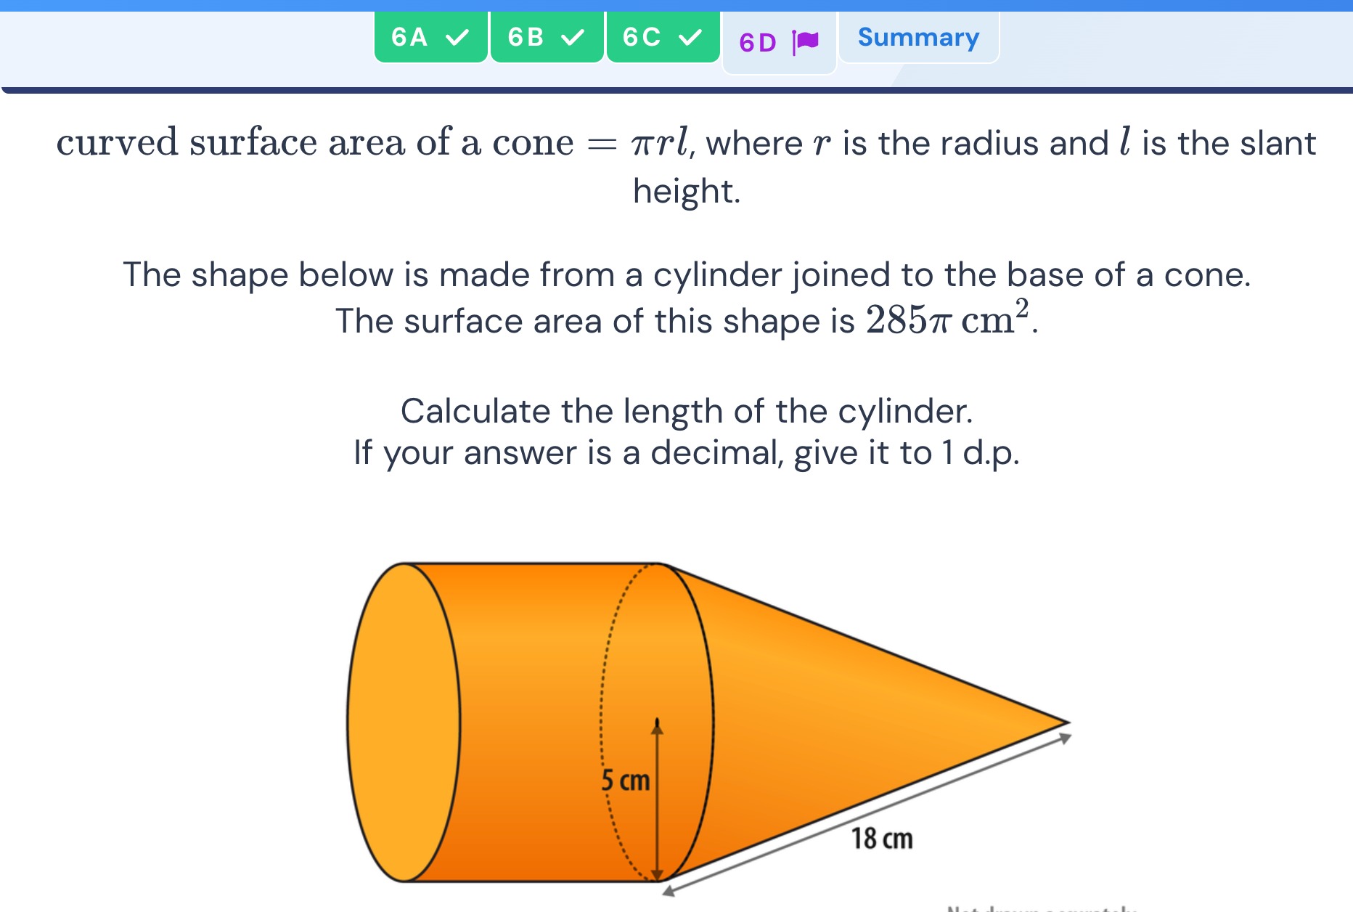The image size is (1353, 912).
Task: Select the 6D question tab
Action: coord(780,42)
